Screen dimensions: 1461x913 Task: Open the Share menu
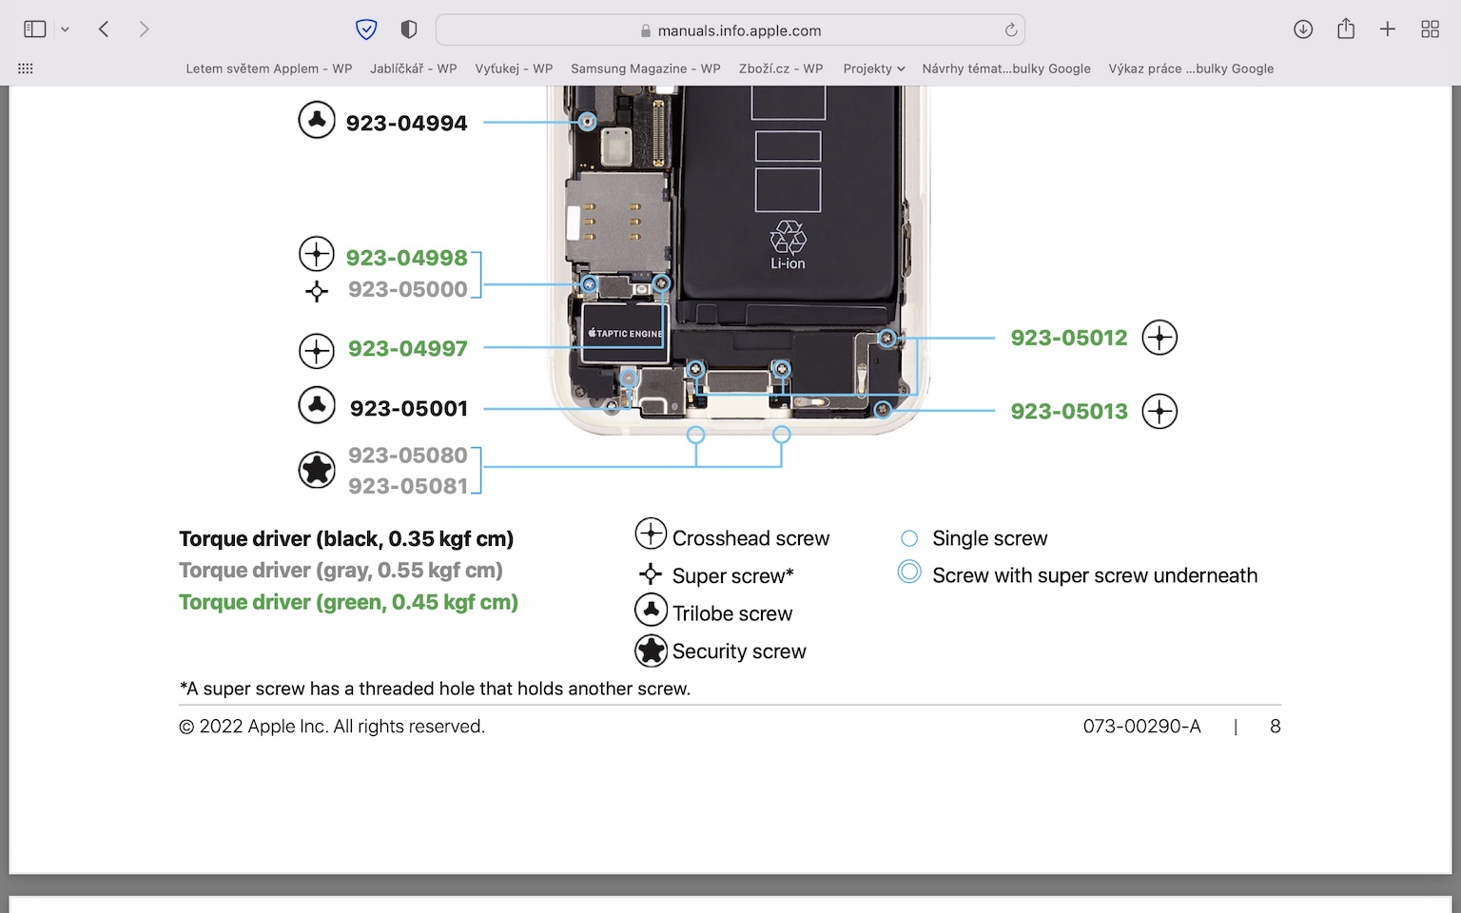click(1346, 29)
